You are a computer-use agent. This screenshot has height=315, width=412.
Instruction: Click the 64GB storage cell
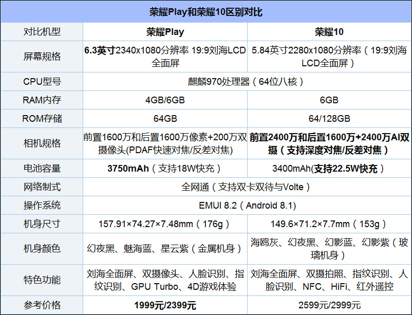tap(165, 118)
